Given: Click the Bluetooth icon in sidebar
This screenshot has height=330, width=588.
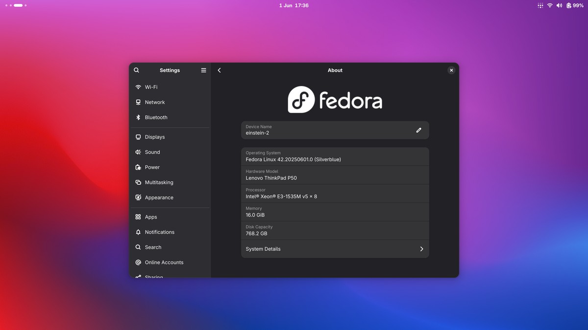Looking at the screenshot, I should pyautogui.click(x=138, y=117).
